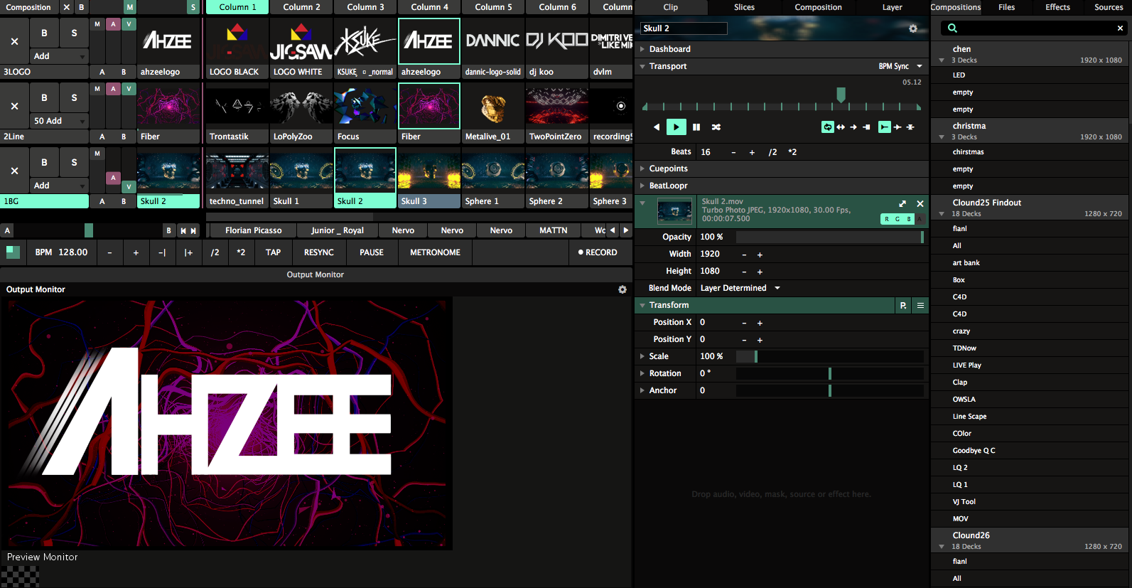Toggle the red channel R of Skull 2.mov
This screenshot has width=1132, height=588.
coord(887,219)
